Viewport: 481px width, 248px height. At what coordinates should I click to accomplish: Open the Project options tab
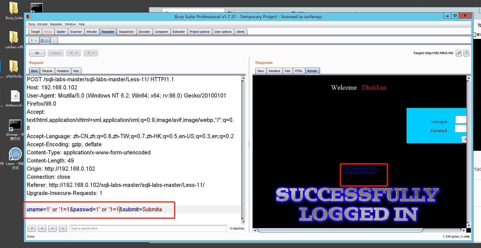(199, 32)
